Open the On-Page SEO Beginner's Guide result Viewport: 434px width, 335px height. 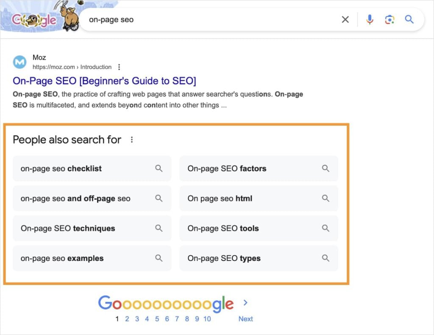104,81
